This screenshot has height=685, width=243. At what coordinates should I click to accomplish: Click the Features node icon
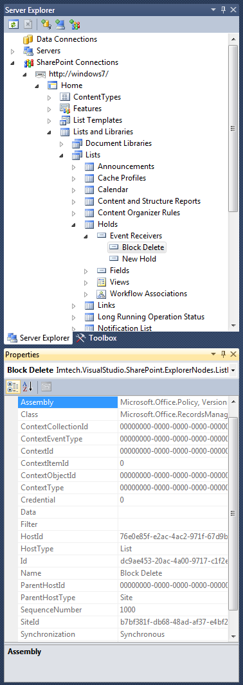point(65,109)
